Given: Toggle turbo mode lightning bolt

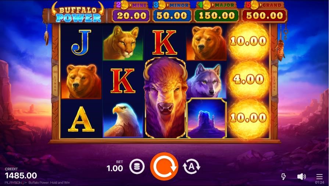Looking at the screenshot, I should pos(283,176).
